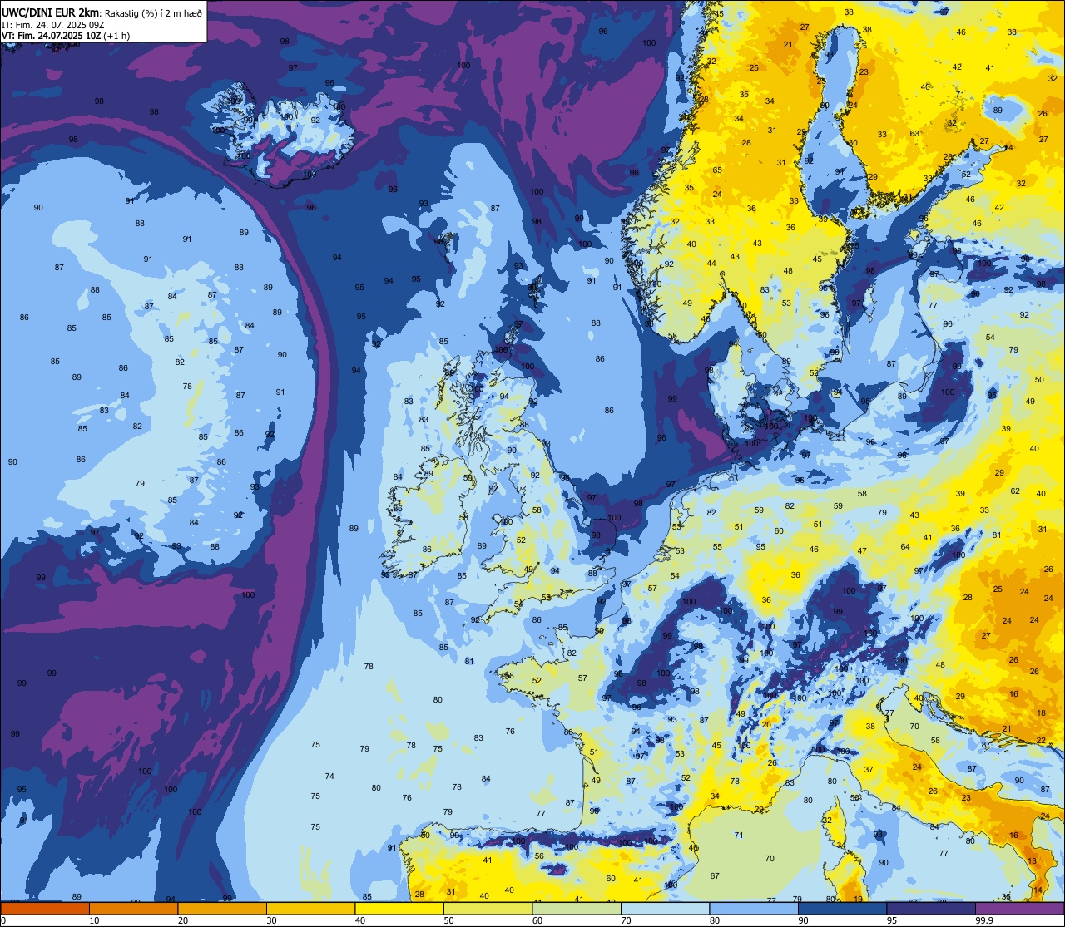Viewport: 1065px width, 927px height.
Task: Click the "99.9" tick label on the legend
Action: (984, 920)
